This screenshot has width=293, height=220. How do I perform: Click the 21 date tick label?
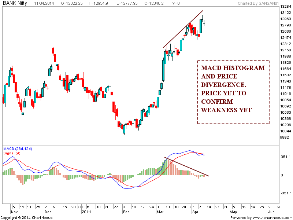click(x=217, y=207)
